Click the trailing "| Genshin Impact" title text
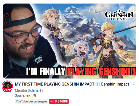 tap(114, 84)
